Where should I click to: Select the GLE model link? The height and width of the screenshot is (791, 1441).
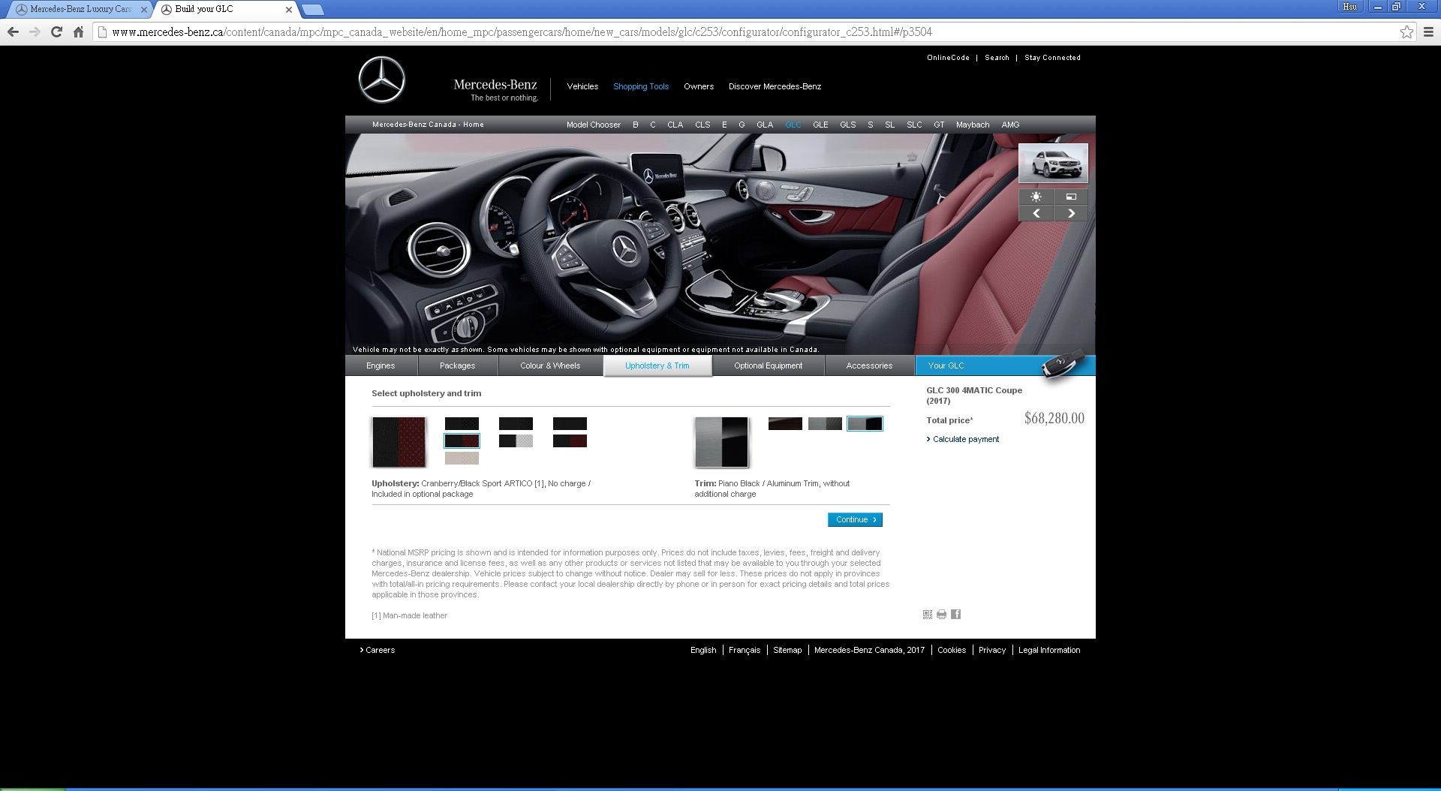(x=820, y=125)
